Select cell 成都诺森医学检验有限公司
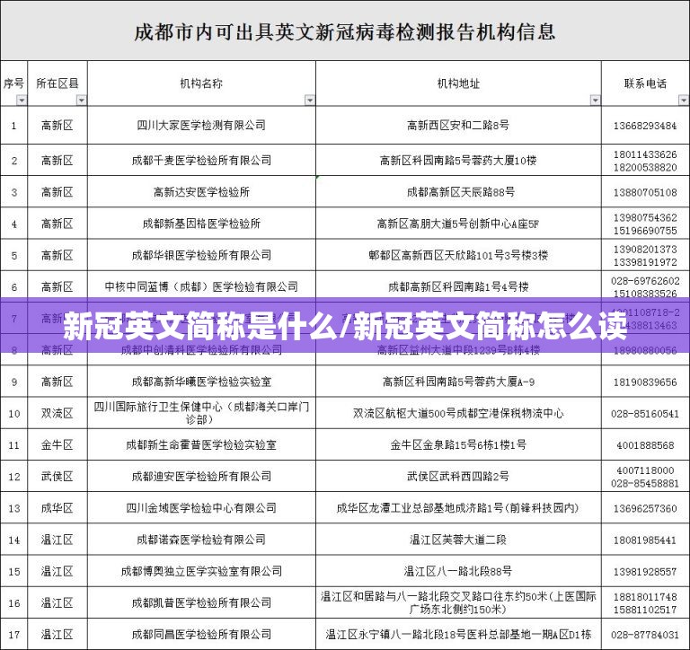Screen dimensions: 690x650 coord(201,540)
